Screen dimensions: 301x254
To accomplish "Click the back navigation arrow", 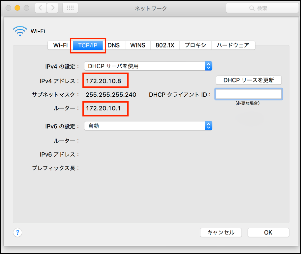I will coord(41,8).
